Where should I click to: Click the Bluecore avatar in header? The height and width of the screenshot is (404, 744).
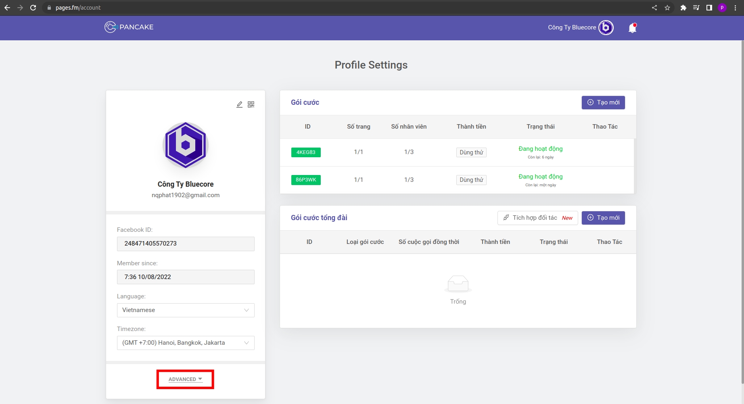click(x=606, y=27)
